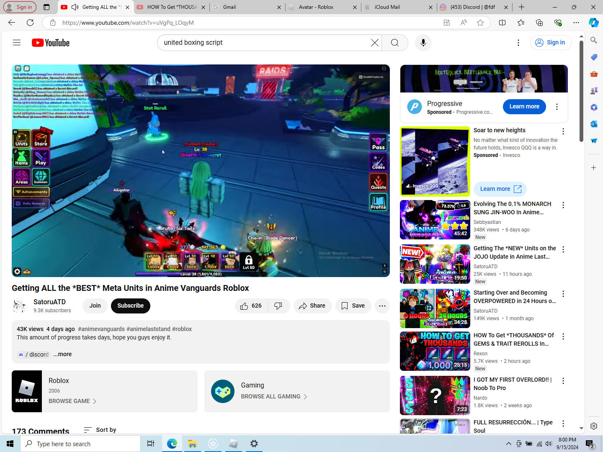Customize Edge sidebar plus button
Screen dimensions: 603x452
594,167
